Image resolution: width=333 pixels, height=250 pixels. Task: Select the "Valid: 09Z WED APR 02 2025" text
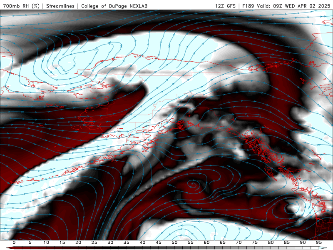click(294, 6)
